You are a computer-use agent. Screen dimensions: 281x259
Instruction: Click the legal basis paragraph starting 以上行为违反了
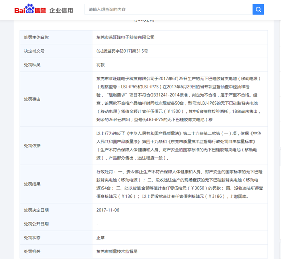(179, 146)
